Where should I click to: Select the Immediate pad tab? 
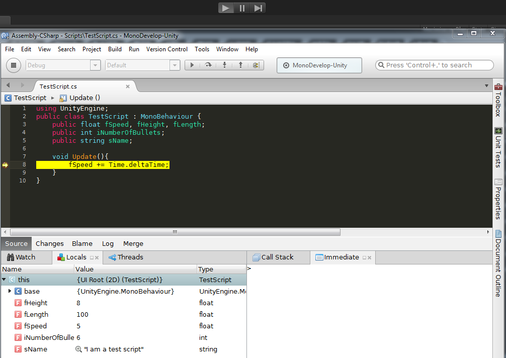pyautogui.click(x=337, y=257)
